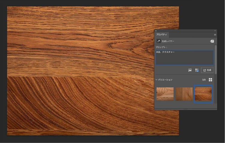Click the mask icon beside 生成レイヤー
The width and height of the screenshot is (225, 143).
point(212,41)
